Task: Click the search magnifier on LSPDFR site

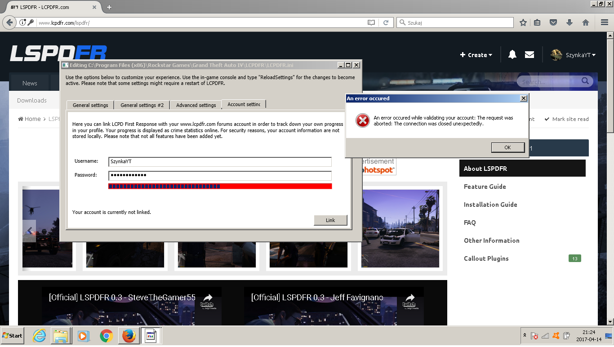Action: pos(585,81)
